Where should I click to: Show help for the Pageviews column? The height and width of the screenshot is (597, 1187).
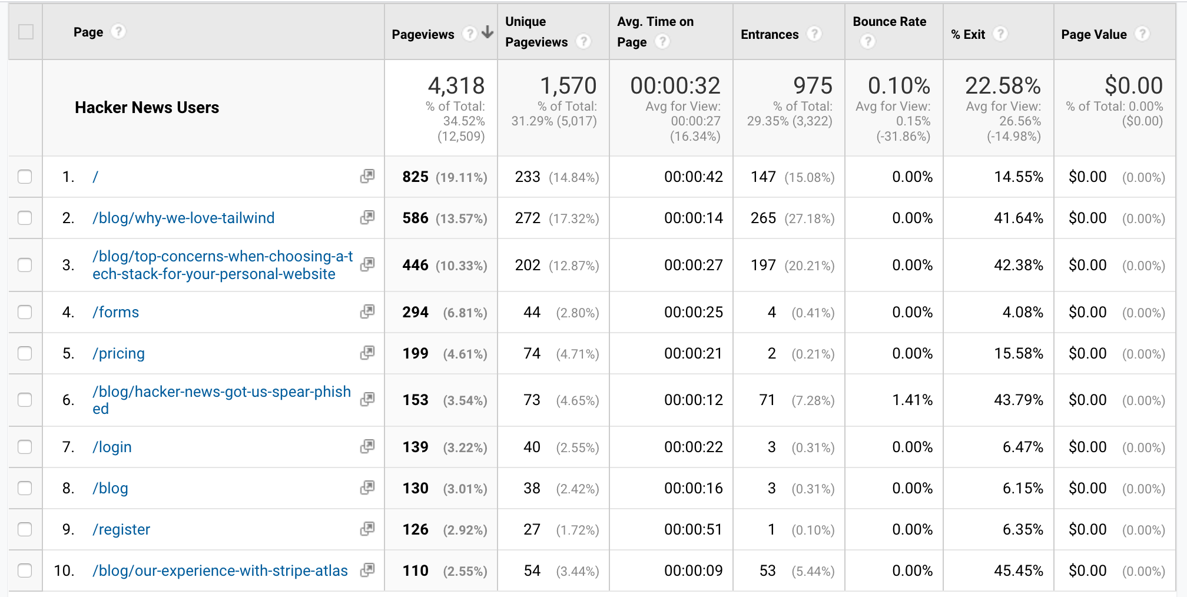coord(469,34)
